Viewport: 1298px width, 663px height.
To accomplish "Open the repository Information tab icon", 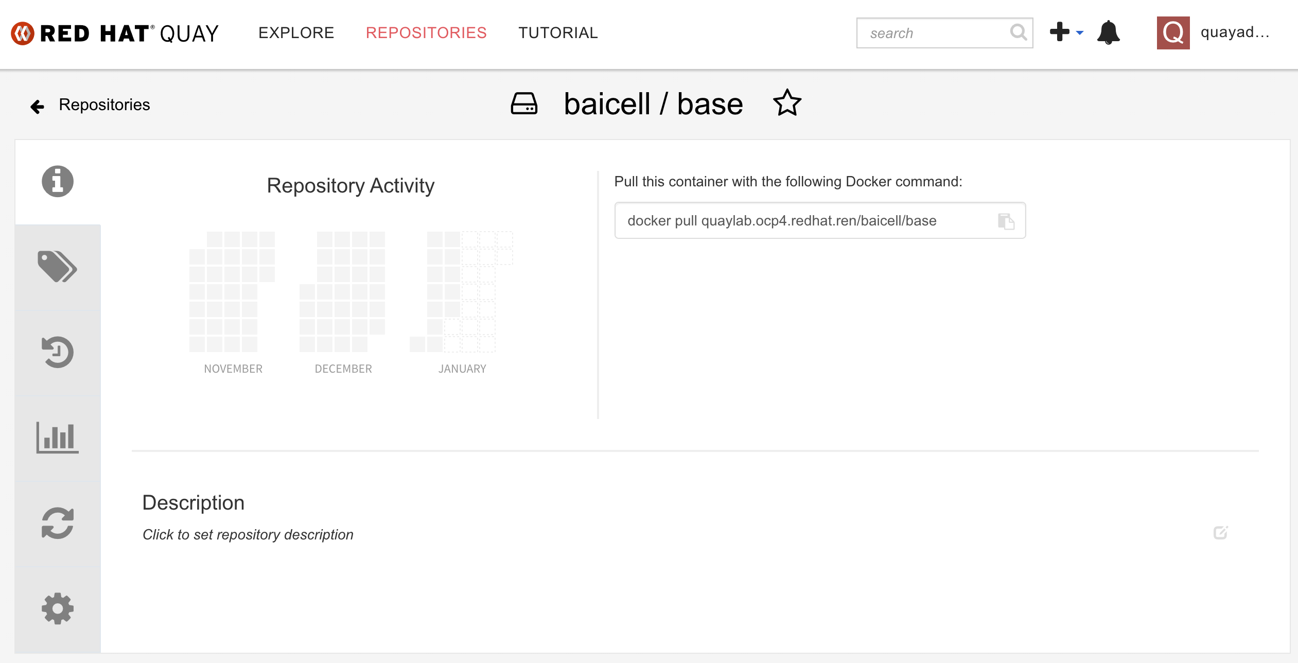I will 58,182.
